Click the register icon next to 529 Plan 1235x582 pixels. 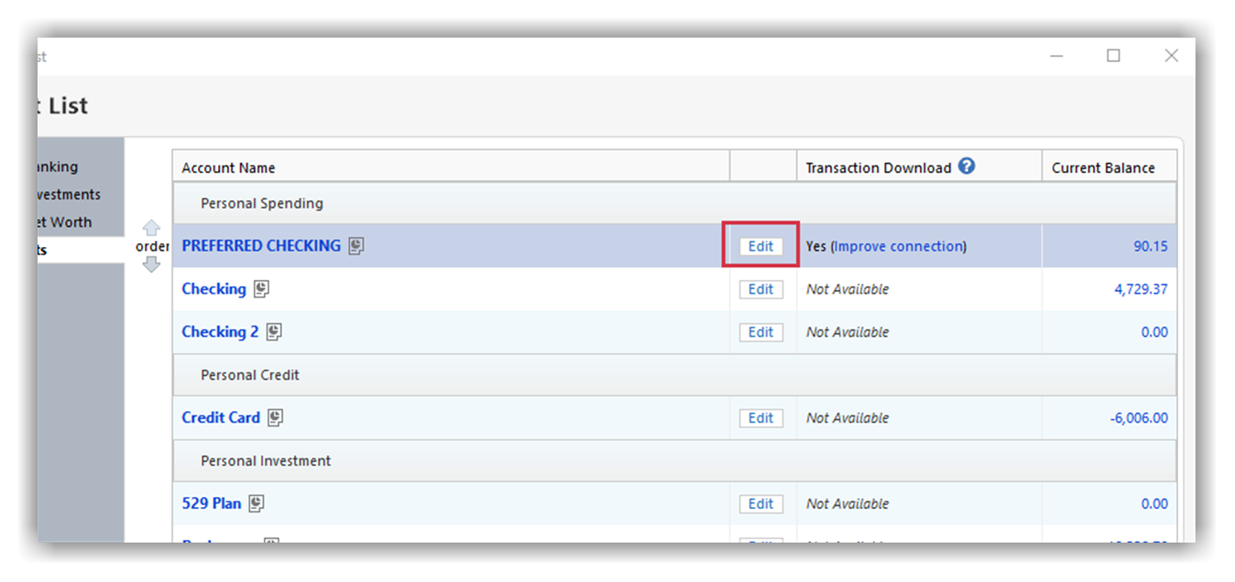pos(257,503)
